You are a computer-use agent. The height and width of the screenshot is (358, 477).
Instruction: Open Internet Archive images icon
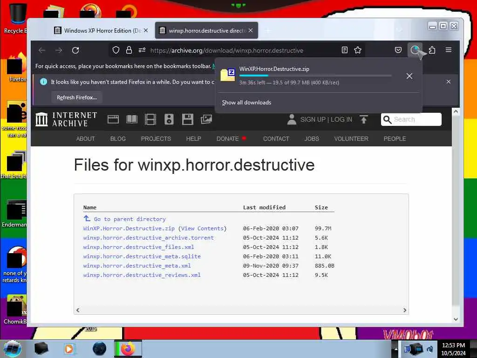pyautogui.click(x=206, y=119)
